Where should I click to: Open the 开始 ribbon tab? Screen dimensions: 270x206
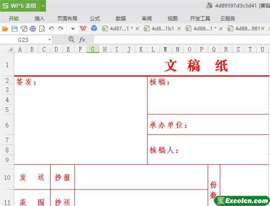coord(14,18)
